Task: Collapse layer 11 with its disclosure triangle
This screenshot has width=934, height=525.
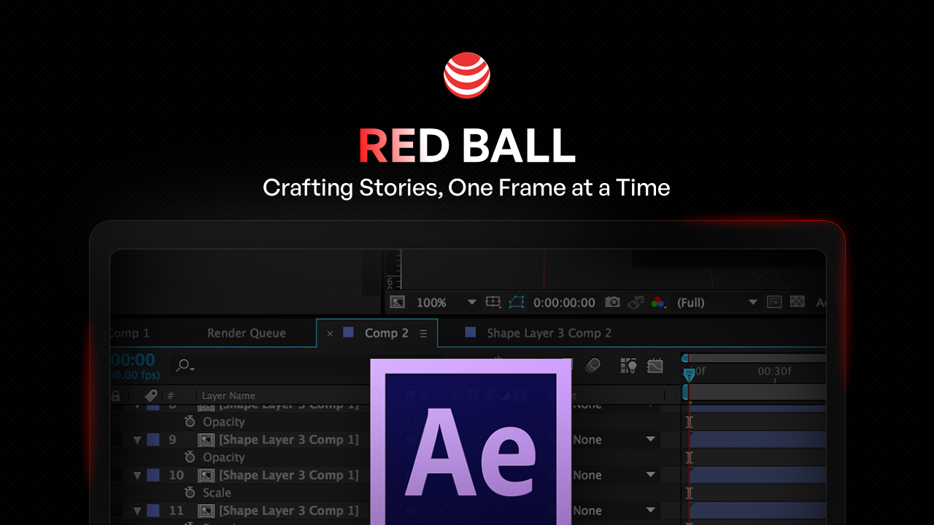Action: (137, 511)
